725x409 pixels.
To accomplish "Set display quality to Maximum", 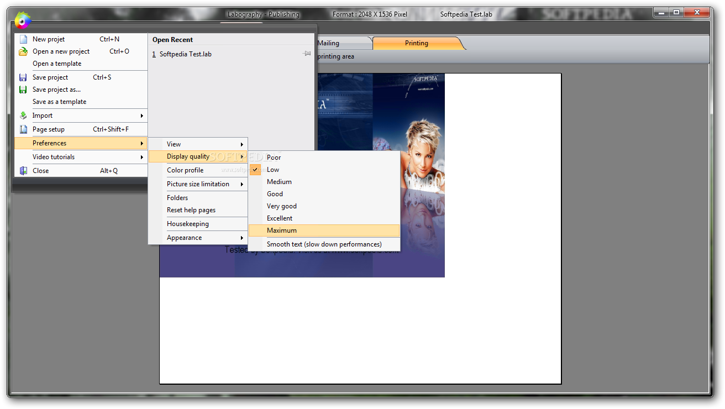I will pos(324,230).
